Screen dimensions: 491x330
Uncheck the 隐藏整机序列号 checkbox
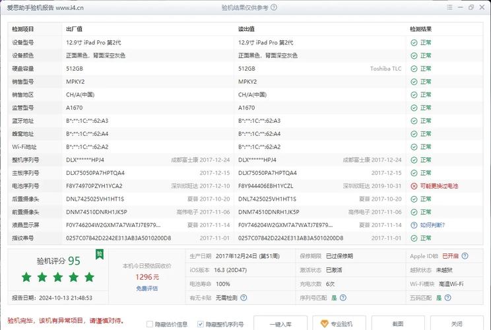pos(201,324)
